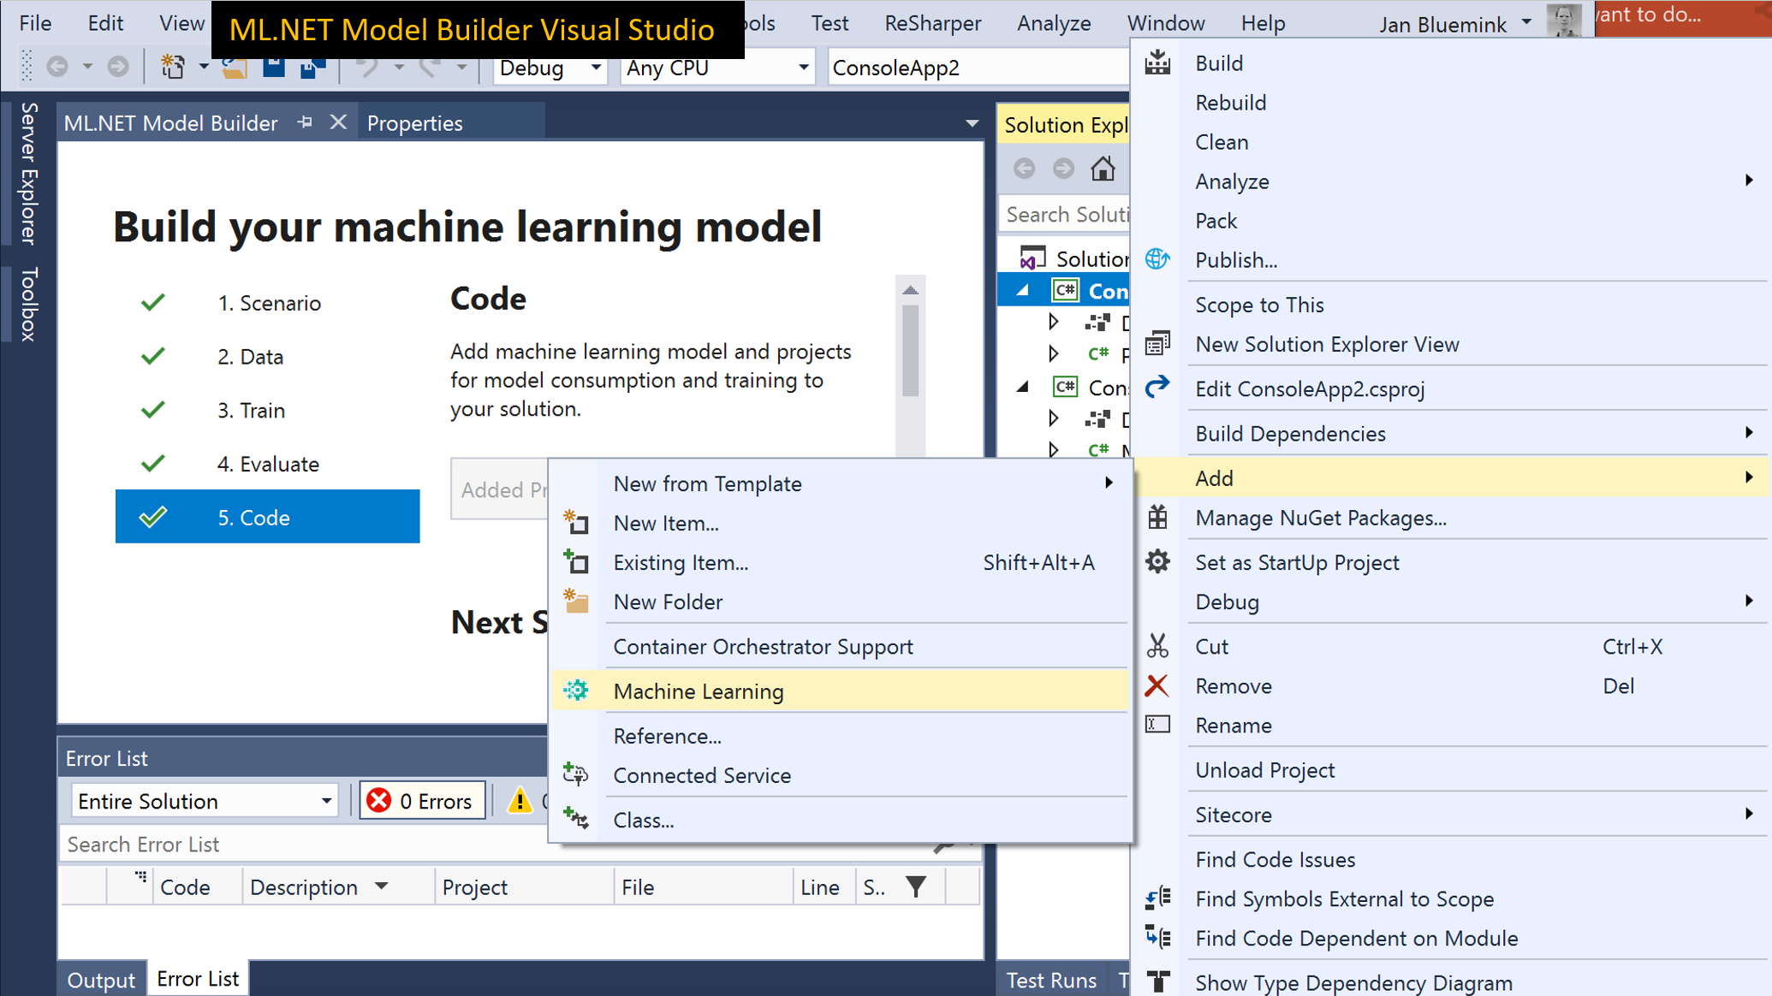Toggle the 0 Errors filter button
1772x996 pixels.
(x=422, y=801)
